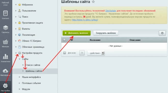Click the Поиск magnifier icon

click(20, 17)
